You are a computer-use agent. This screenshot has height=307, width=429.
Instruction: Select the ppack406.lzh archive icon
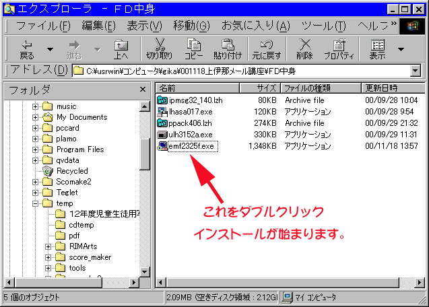[x=162, y=123]
